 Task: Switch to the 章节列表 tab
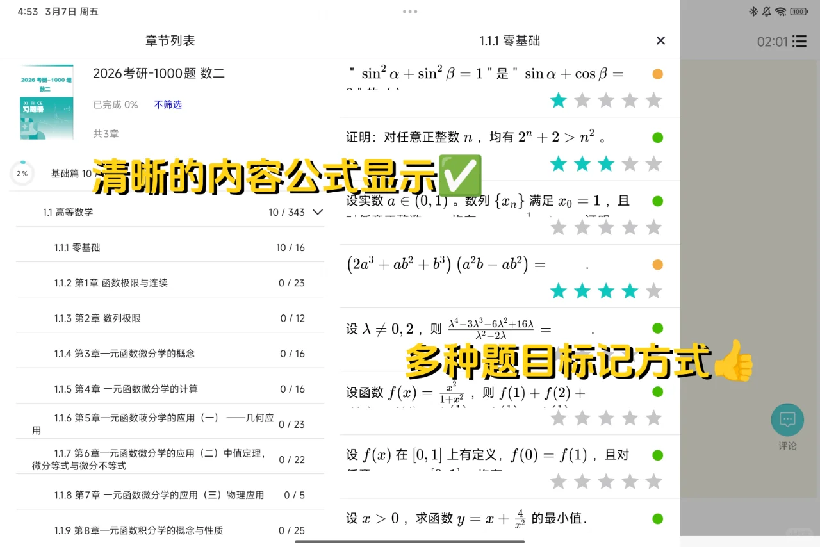click(x=170, y=40)
